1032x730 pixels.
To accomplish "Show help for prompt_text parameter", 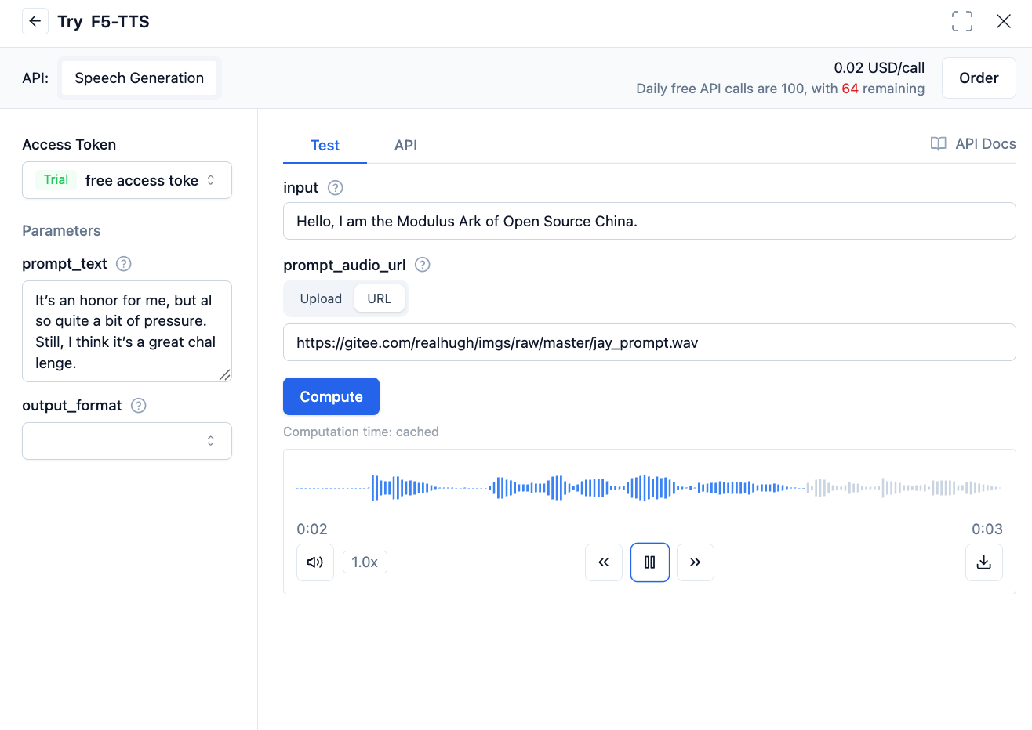I will 123,264.
